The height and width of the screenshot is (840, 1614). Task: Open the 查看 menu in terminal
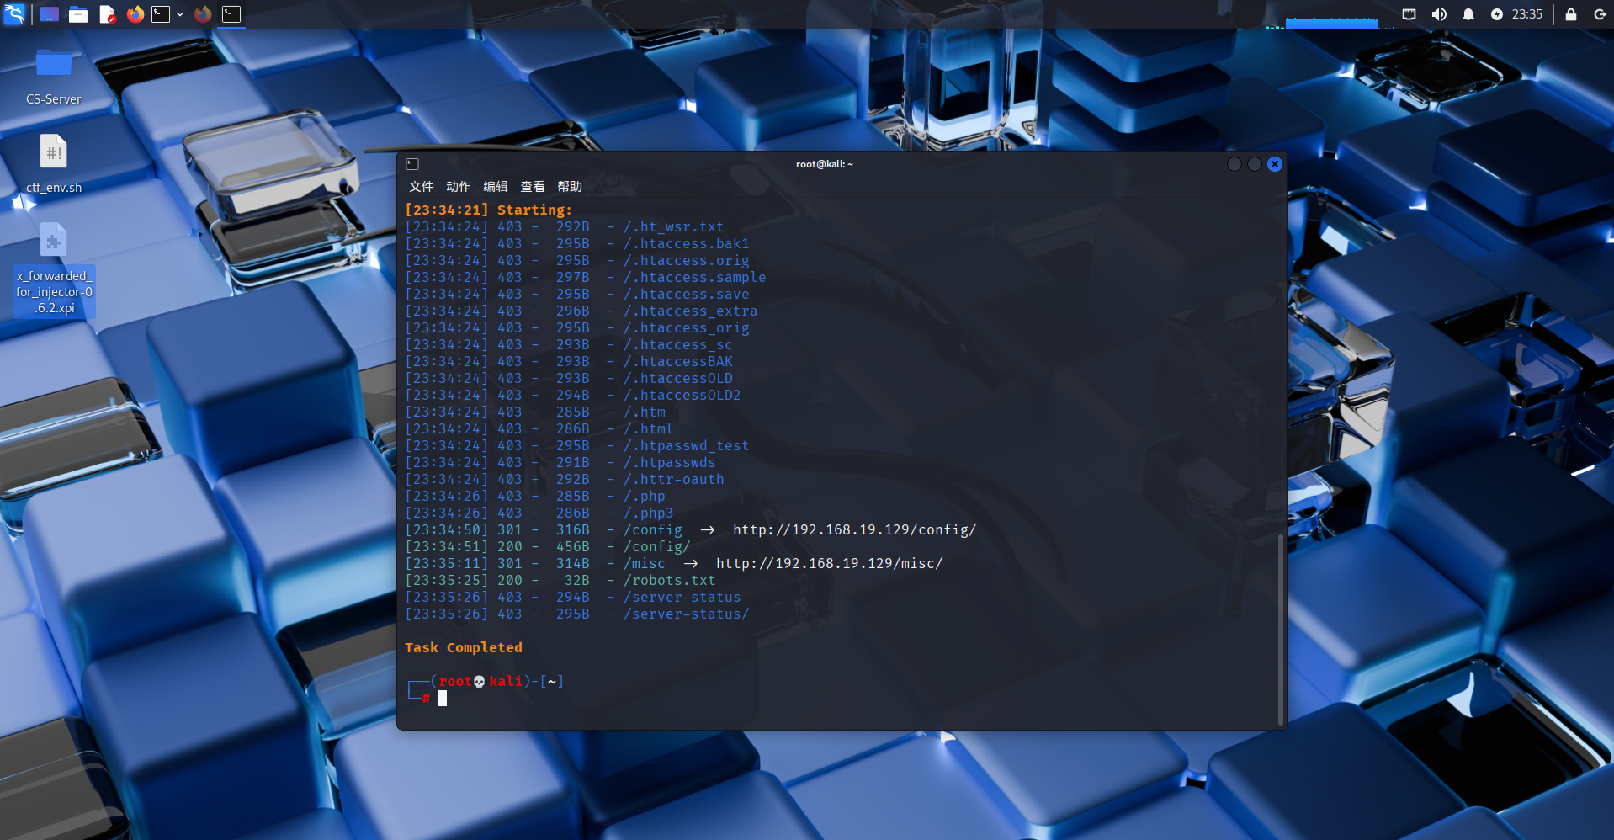click(532, 187)
